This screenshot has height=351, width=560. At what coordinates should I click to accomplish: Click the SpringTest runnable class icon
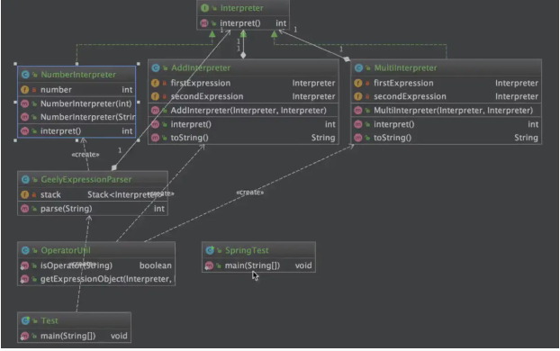[210, 250]
